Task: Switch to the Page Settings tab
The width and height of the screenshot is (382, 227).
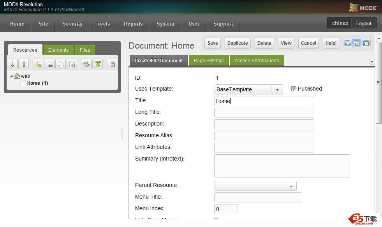Action: pos(209,61)
